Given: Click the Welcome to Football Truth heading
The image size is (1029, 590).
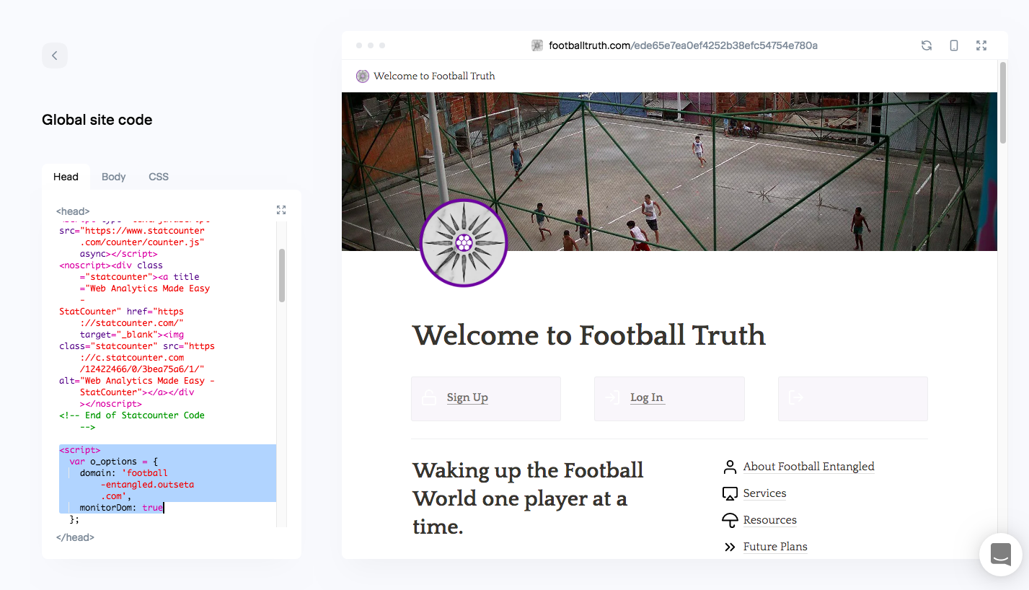Looking at the screenshot, I should point(588,335).
